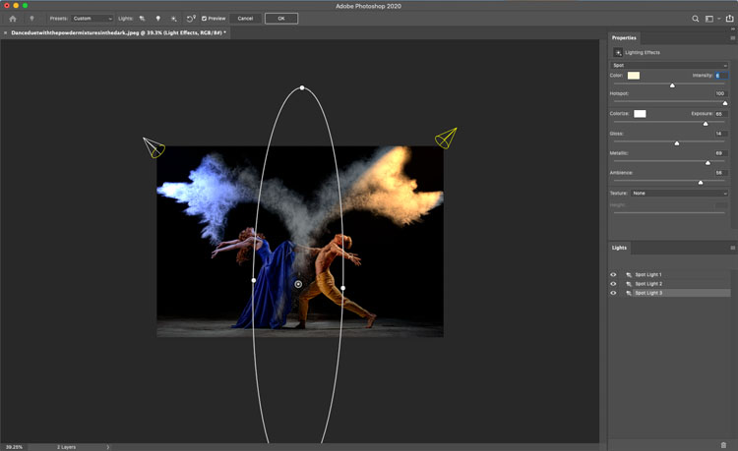Image resolution: width=738 pixels, height=451 pixels.
Task: Click the Exposure slider handle
Action: (x=706, y=124)
